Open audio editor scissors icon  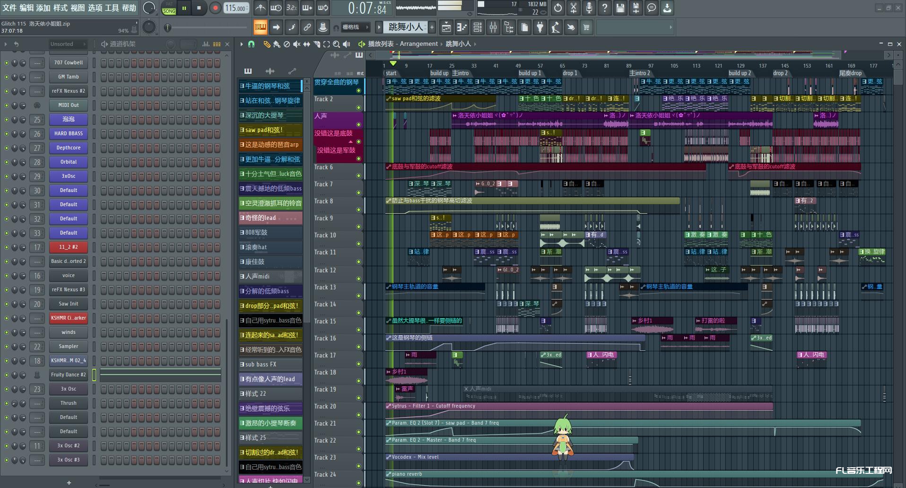pyautogui.click(x=574, y=8)
